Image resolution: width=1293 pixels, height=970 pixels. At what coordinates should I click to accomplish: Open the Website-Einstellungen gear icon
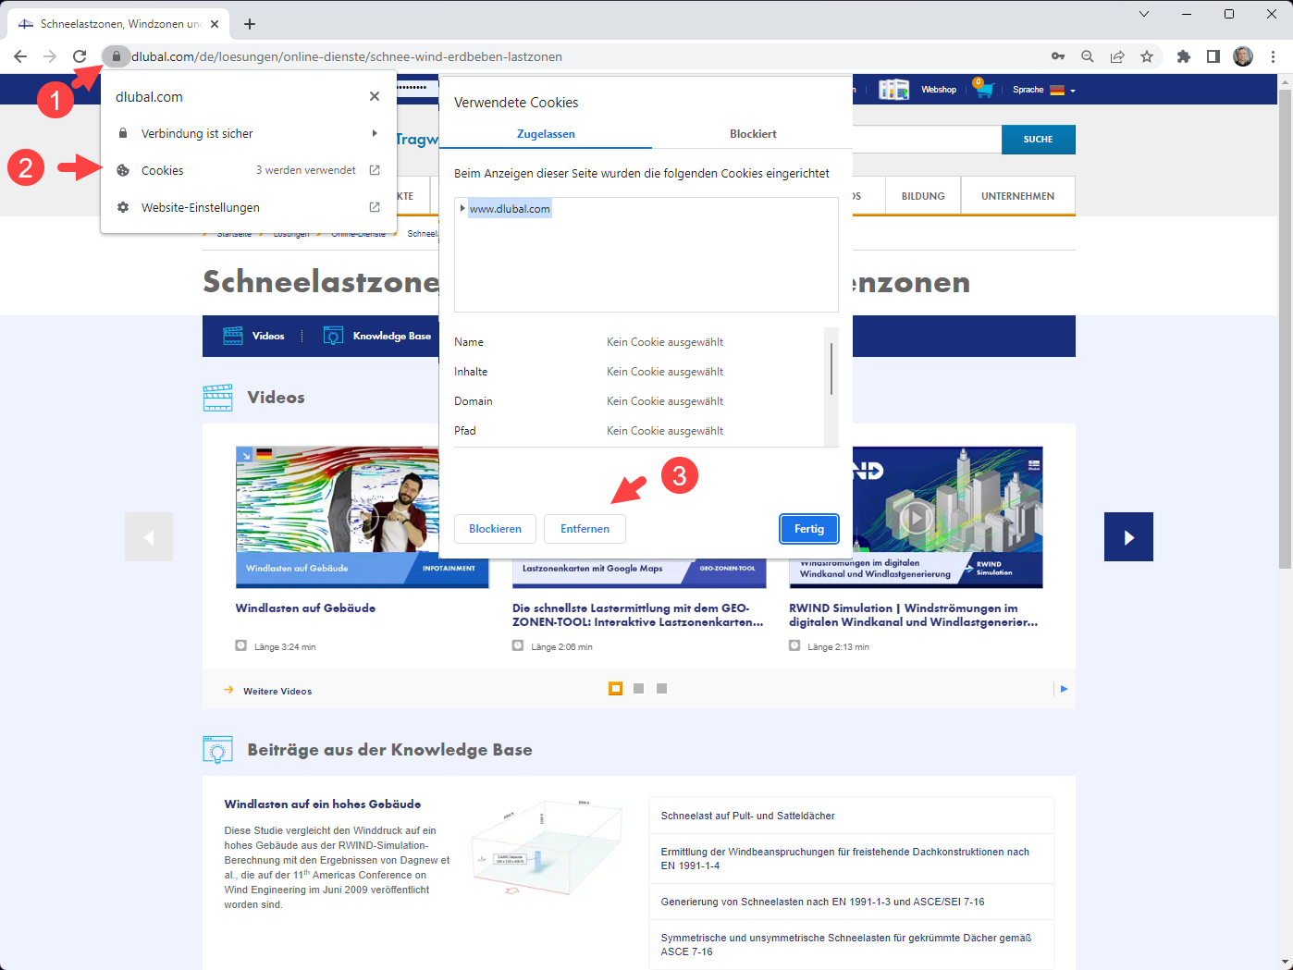click(123, 207)
